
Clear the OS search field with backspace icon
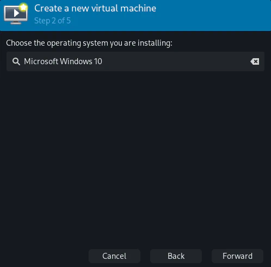point(255,61)
